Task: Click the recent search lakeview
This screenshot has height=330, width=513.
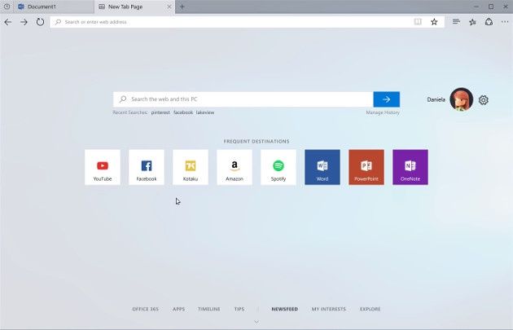Action: point(205,112)
